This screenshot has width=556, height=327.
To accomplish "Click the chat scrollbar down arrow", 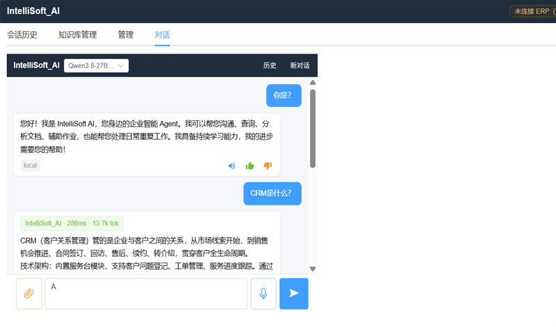I will click(x=312, y=269).
